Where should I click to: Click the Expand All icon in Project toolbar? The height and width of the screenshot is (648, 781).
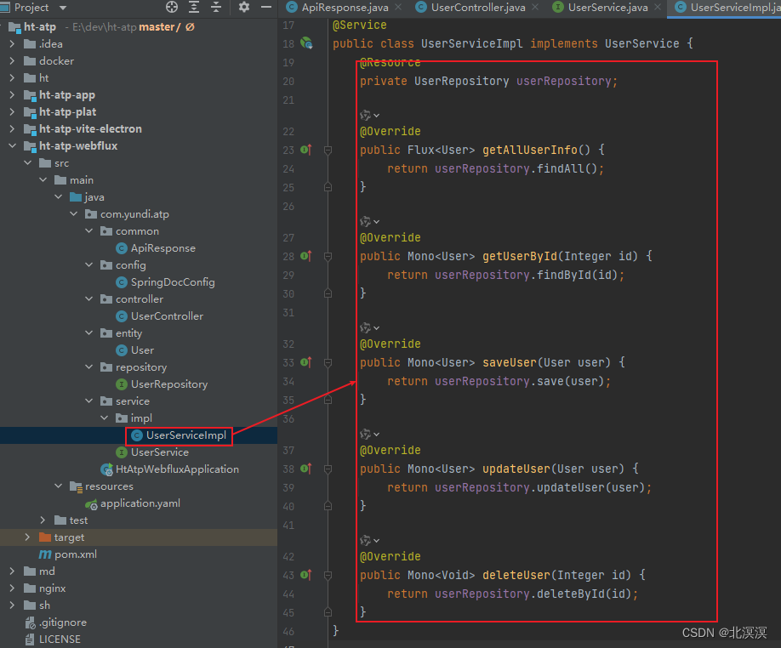click(x=193, y=8)
